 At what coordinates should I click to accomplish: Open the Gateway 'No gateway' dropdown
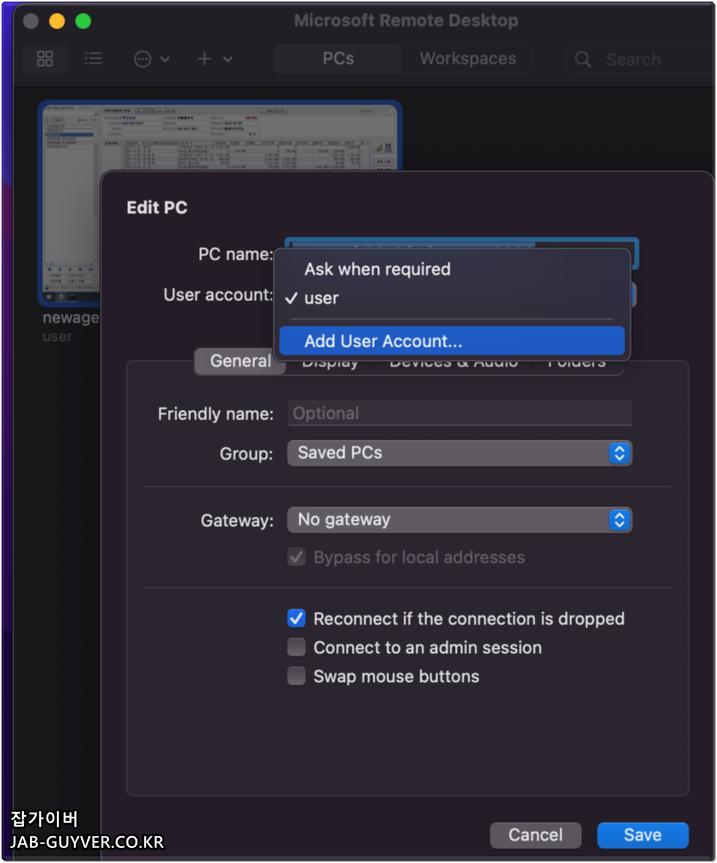tap(460, 520)
